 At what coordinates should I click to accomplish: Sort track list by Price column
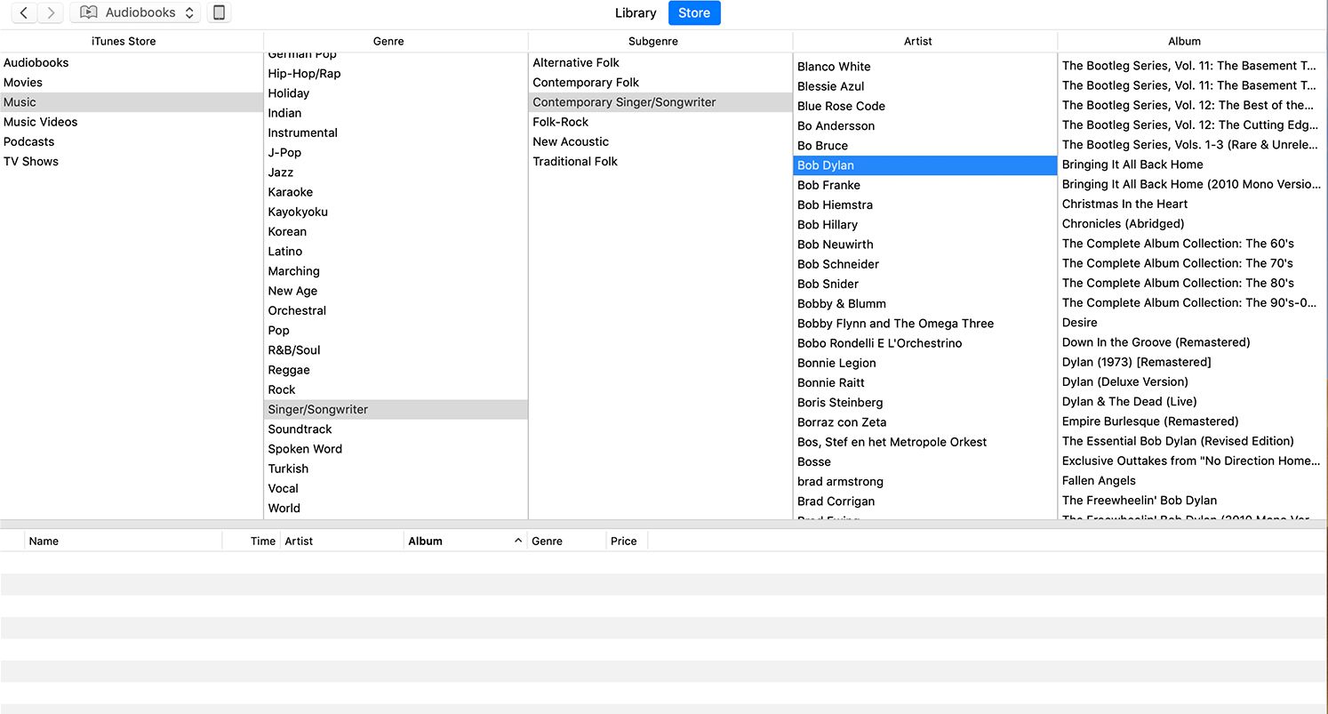[x=627, y=541]
